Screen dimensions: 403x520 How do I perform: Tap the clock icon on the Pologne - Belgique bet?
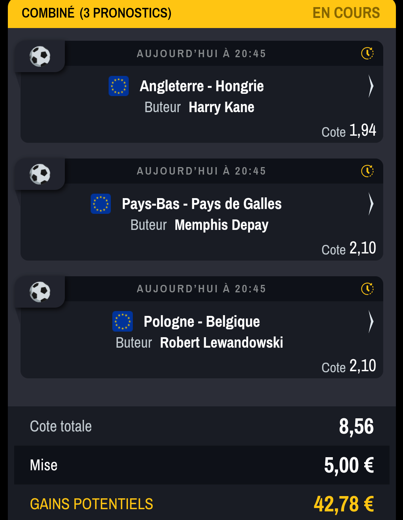[368, 289]
